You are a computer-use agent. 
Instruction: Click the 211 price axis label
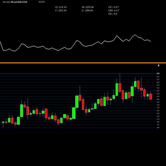[x=158, y=96]
